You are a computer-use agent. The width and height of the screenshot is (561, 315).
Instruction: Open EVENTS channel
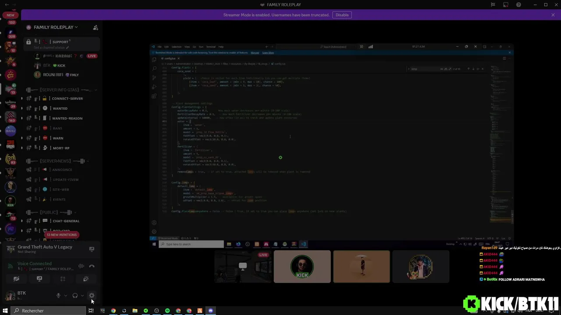(61, 199)
